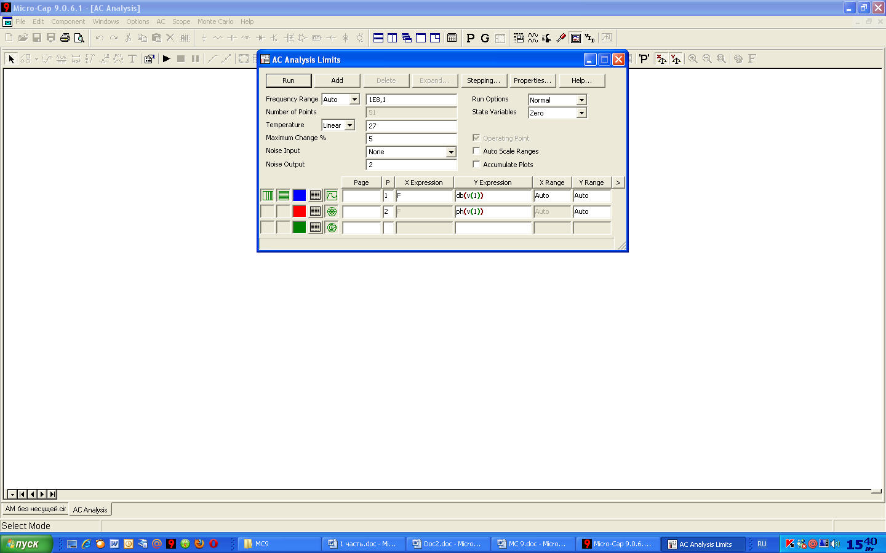Screen dimensions: 886x553
Task: Toggle the Y-axis auto scale balance icon
Action: click(x=676, y=59)
